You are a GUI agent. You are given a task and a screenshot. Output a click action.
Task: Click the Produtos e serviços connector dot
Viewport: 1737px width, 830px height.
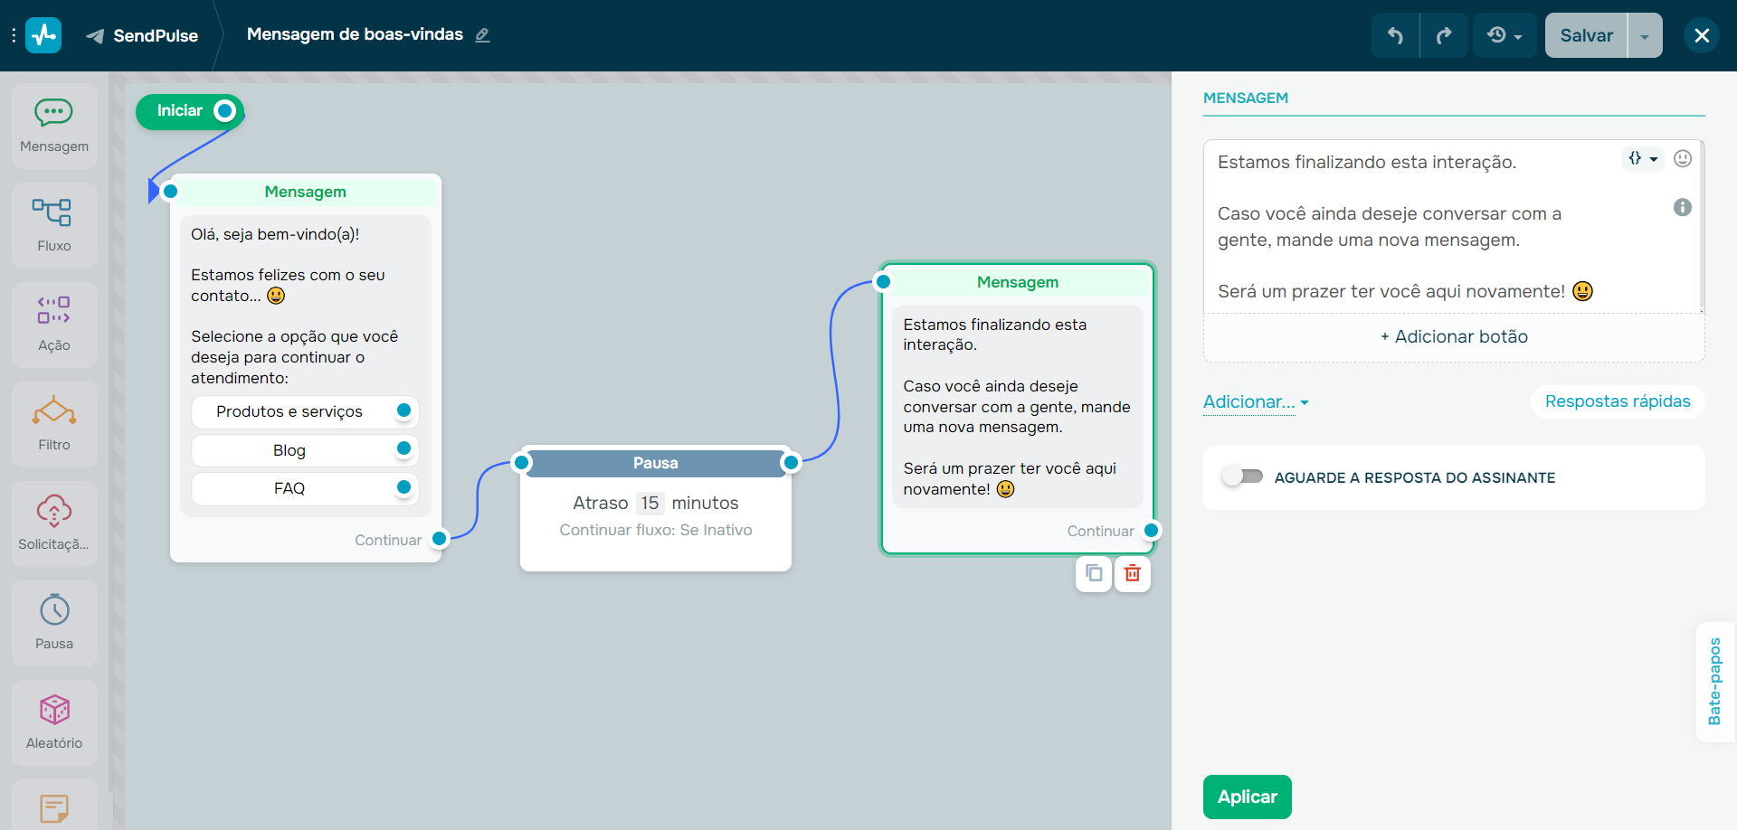pos(404,410)
